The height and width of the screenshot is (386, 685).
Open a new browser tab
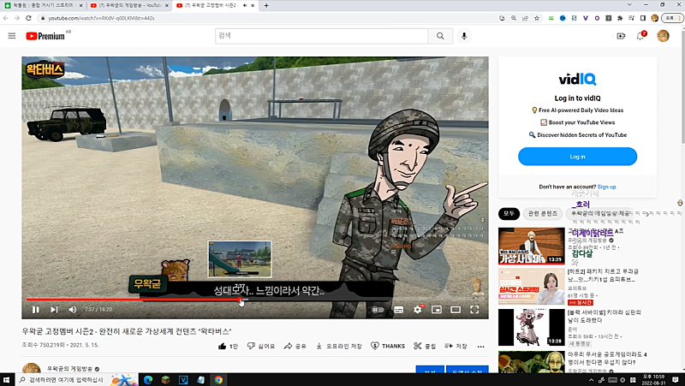point(266,6)
